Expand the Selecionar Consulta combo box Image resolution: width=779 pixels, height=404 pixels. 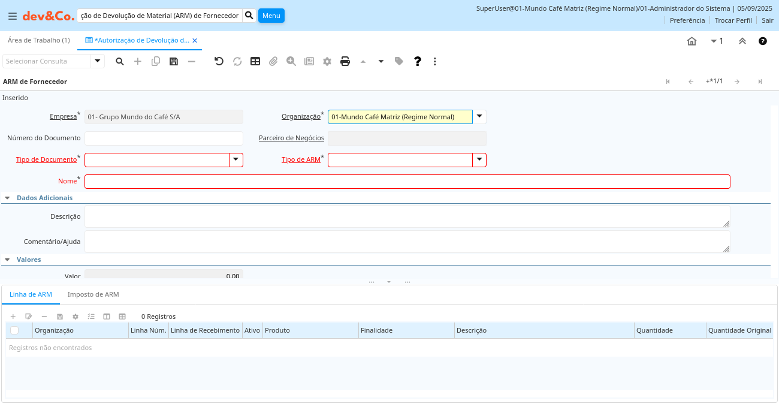pyautogui.click(x=98, y=61)
